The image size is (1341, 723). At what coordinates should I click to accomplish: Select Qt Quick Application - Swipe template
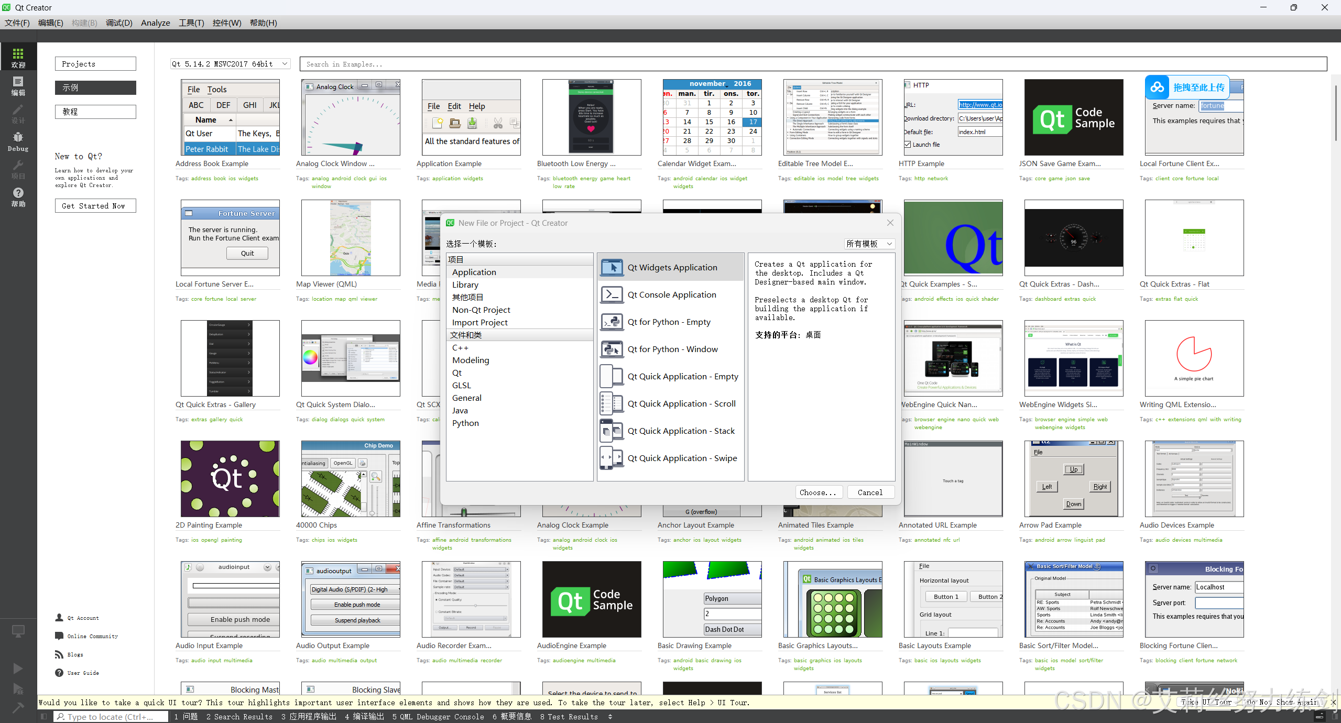point(682,458)
